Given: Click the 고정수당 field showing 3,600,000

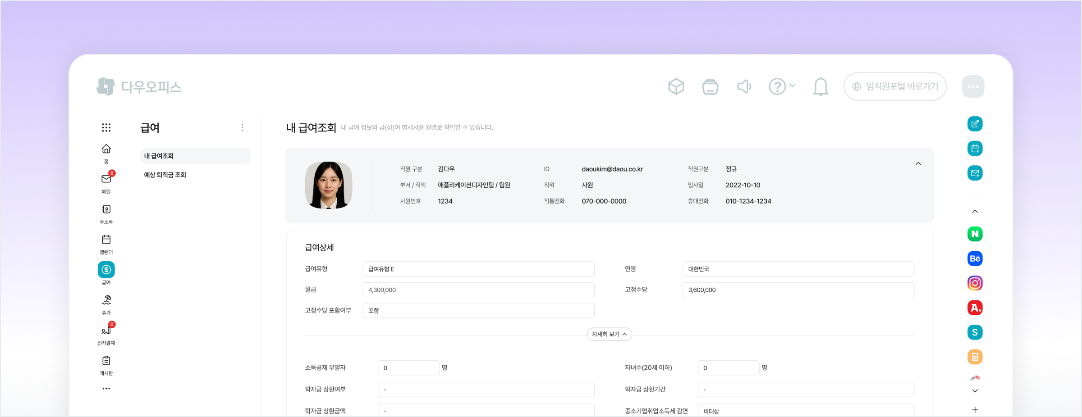Looking at the screenshot, I should pos(798,290).
